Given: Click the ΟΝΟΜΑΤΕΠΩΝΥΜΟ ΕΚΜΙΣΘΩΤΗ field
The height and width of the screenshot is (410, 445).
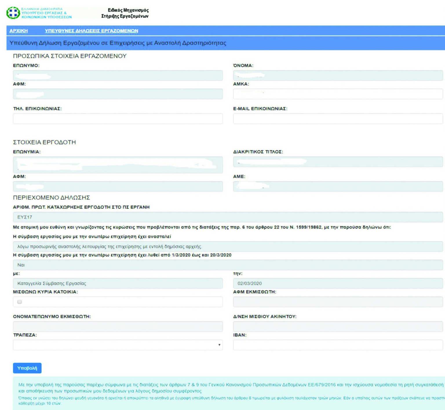Looking at the screenshot, I should coord(118,326).
